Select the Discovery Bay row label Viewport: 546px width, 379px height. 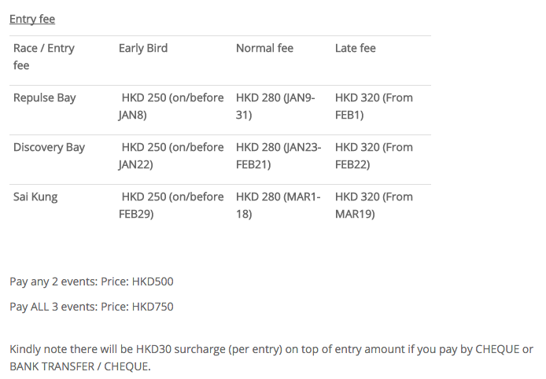(x=49, y=148)
